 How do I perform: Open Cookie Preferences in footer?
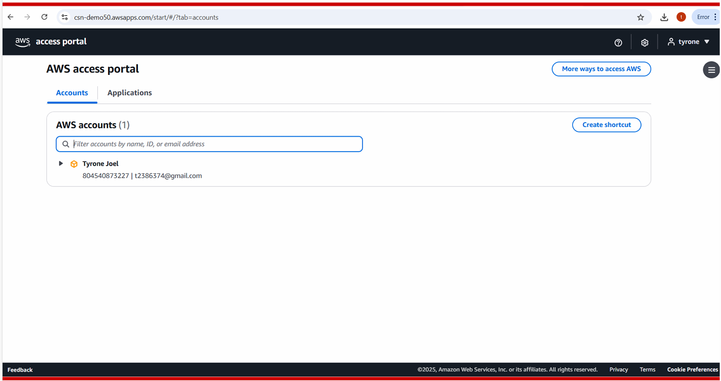pyautogui.click(x=692, y=370)
